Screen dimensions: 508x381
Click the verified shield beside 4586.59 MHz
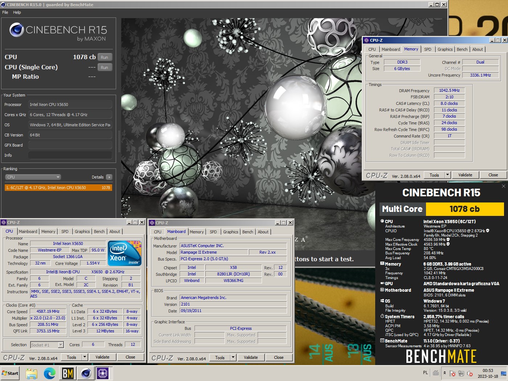(448, 239)
